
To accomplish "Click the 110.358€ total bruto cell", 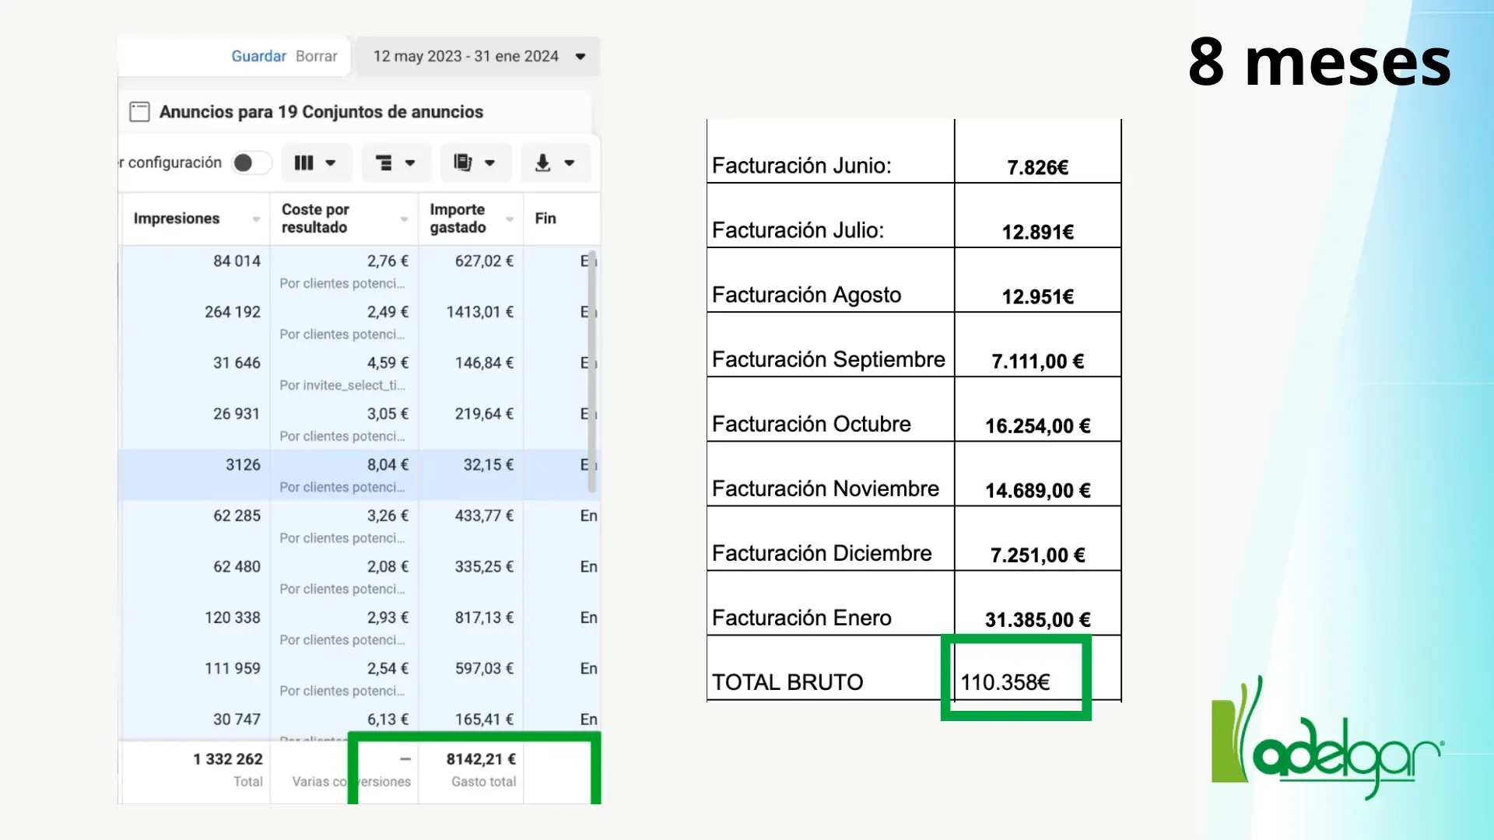I will click(x=1005, y=682).
